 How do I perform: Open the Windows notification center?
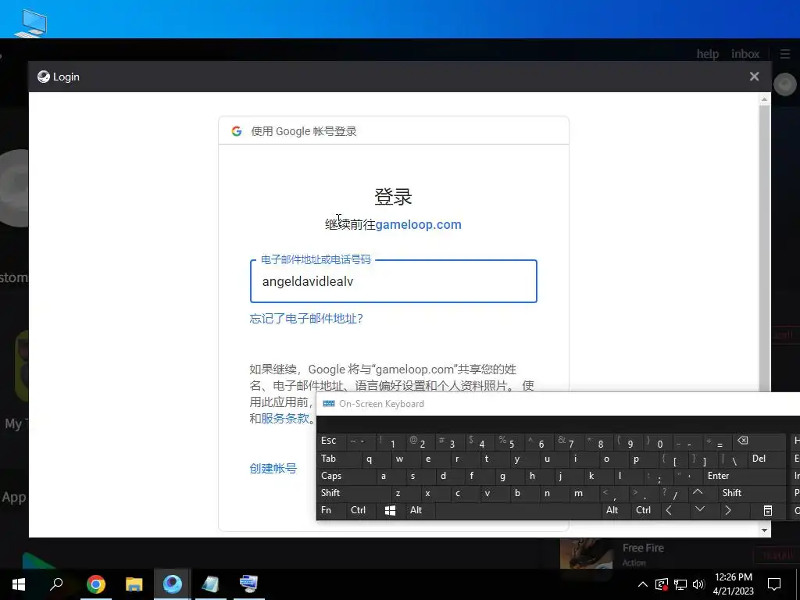(x=774, y=584)
